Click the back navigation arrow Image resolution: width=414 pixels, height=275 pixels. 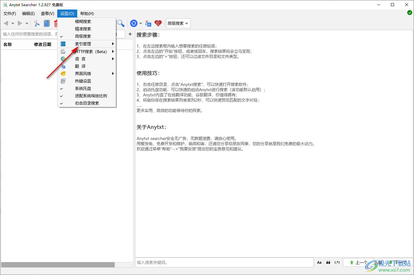6,23
